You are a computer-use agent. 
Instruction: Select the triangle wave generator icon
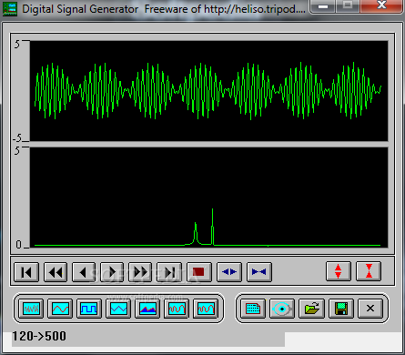[118, 309]
